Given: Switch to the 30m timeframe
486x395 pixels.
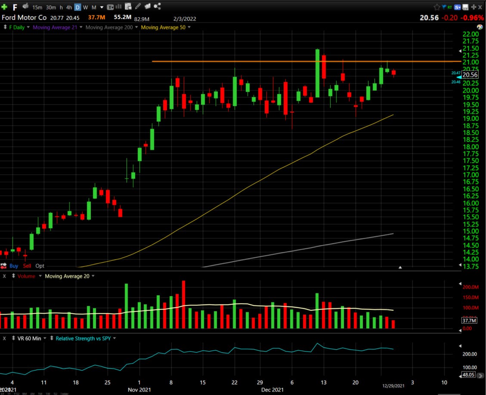Looking at the screenshot, I should coord(51,7).
